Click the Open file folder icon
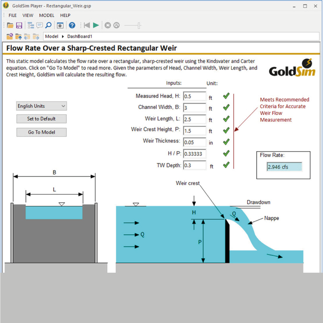 (x=10, y=25)
